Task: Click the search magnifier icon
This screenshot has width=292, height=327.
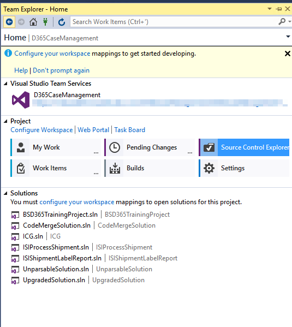Action: click(282, 21)
